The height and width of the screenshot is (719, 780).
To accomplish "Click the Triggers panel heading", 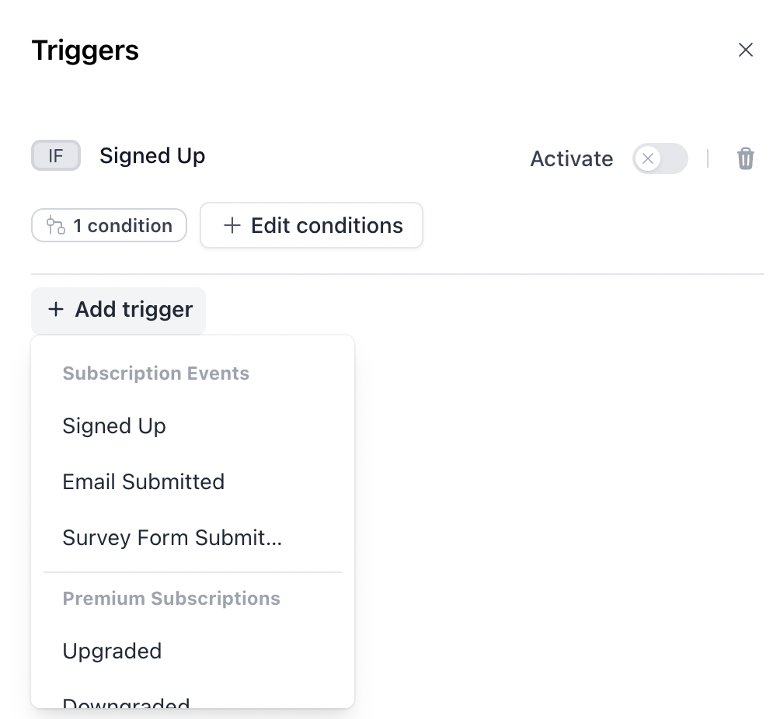I will click(x=85, y=51).
